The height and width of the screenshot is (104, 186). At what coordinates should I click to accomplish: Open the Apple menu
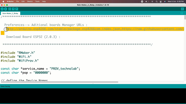(3, 2)
